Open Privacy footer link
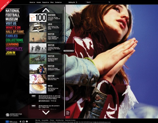 pyautogui.click(x=52, y=120)
